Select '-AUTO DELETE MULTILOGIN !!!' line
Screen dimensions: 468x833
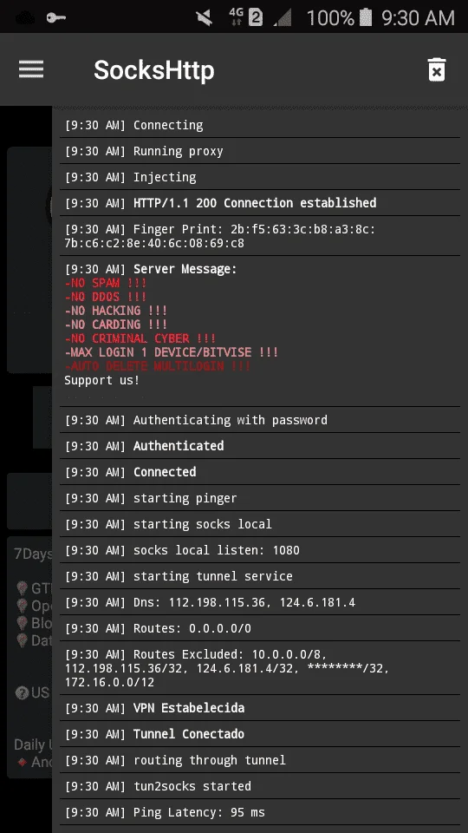pos(158,366)
